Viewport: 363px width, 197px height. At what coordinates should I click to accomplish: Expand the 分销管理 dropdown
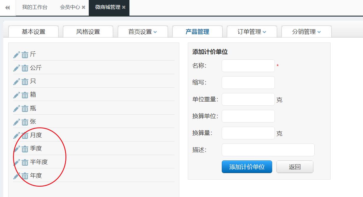(x=306, y=32)
